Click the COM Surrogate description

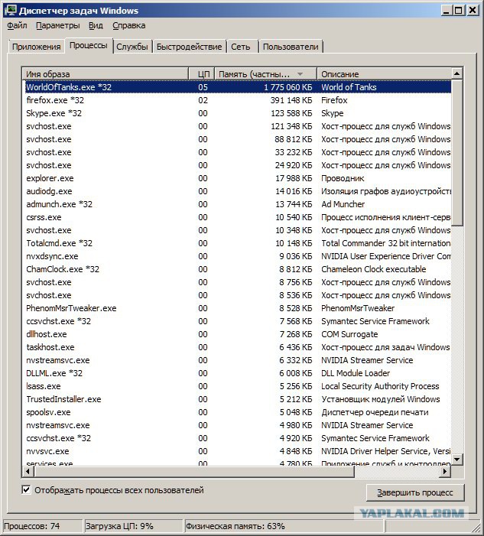349,334
